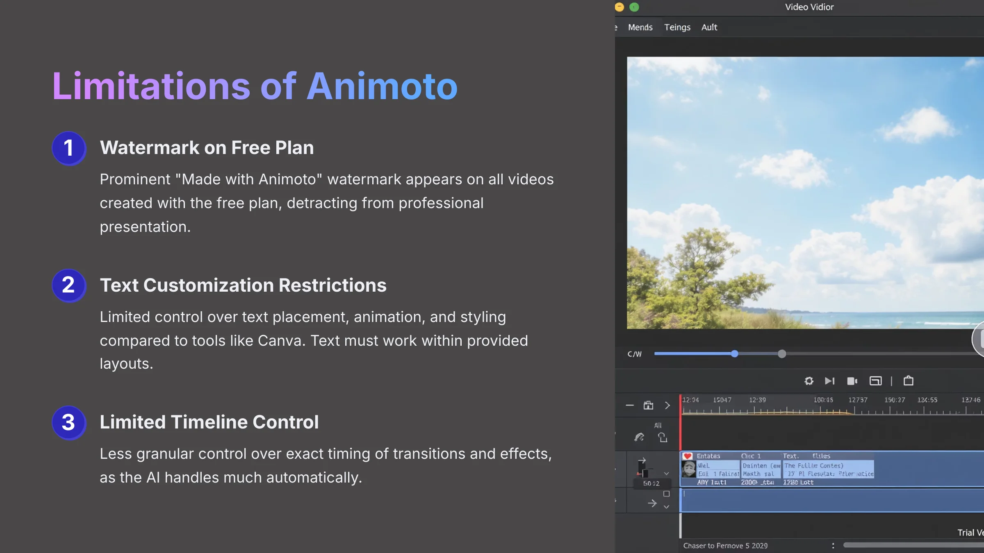Click the 50:12 time value on track
The height and width of the screenshot is (553, 984).
pos(651,483)
